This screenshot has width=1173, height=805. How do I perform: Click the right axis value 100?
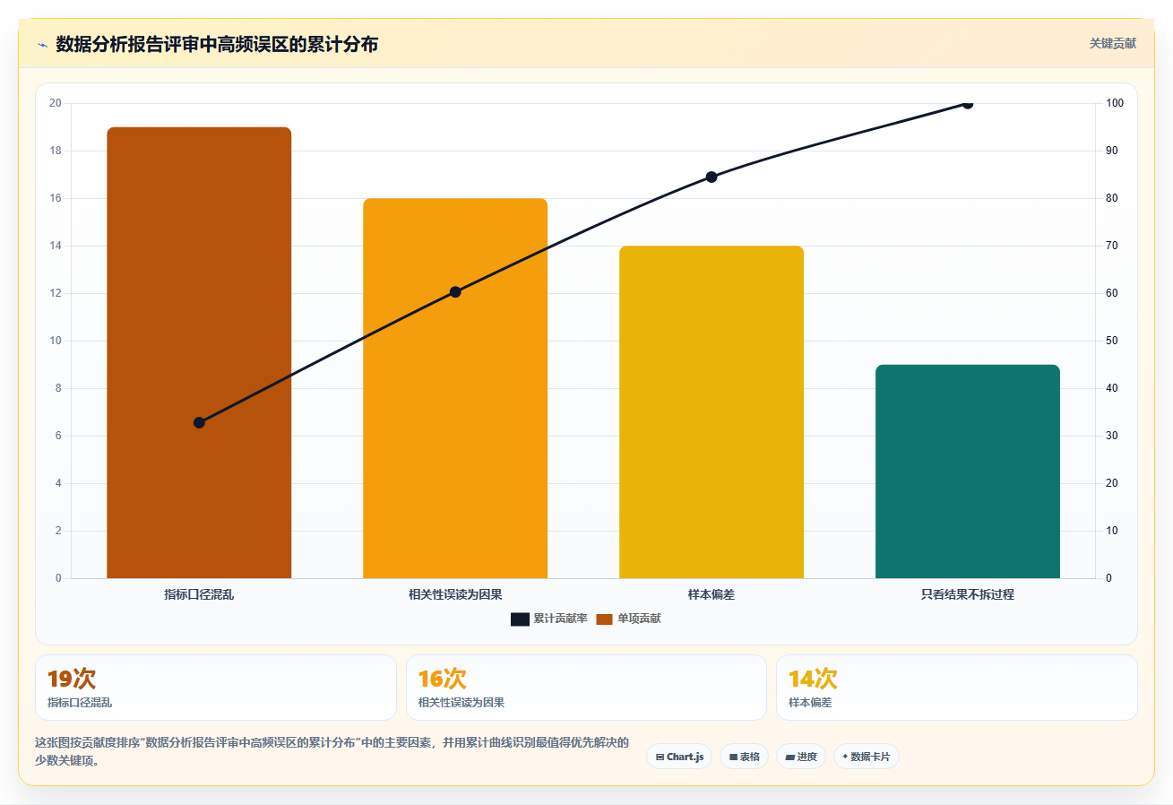pyautogui.click(x=1114, y=103)
